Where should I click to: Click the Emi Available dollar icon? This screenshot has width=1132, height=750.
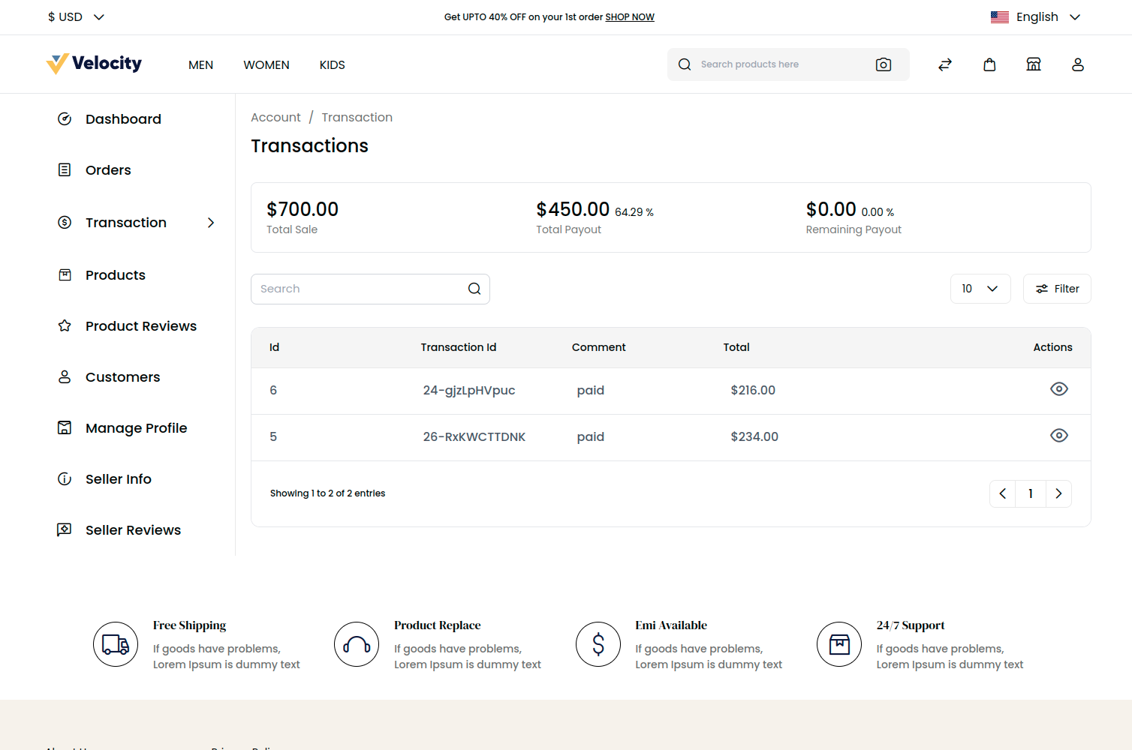598,644
